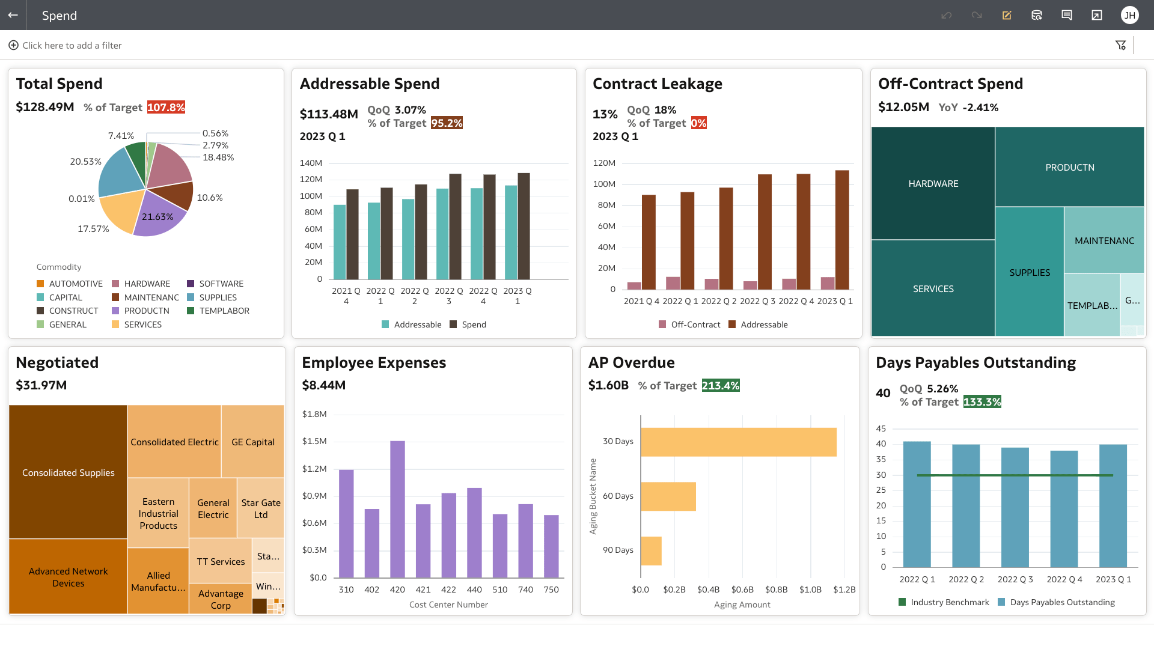Open edit mode with pencil icon

1007,15
